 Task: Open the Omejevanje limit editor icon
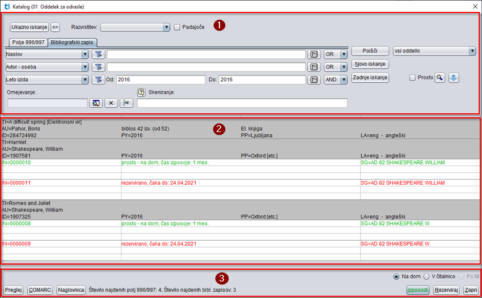[x=96, y=103]
